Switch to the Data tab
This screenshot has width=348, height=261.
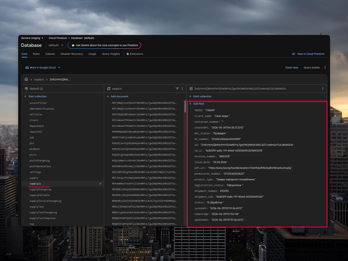tap(24, 54)
